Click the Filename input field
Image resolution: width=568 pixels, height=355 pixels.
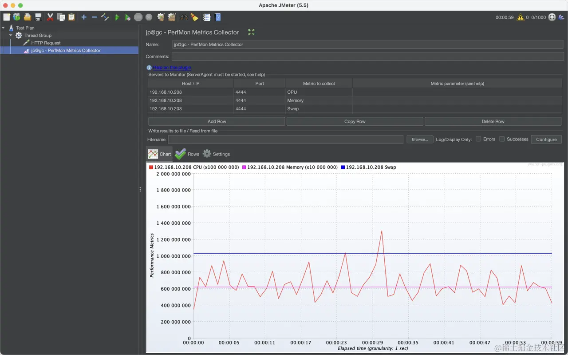tap(285, 140)
